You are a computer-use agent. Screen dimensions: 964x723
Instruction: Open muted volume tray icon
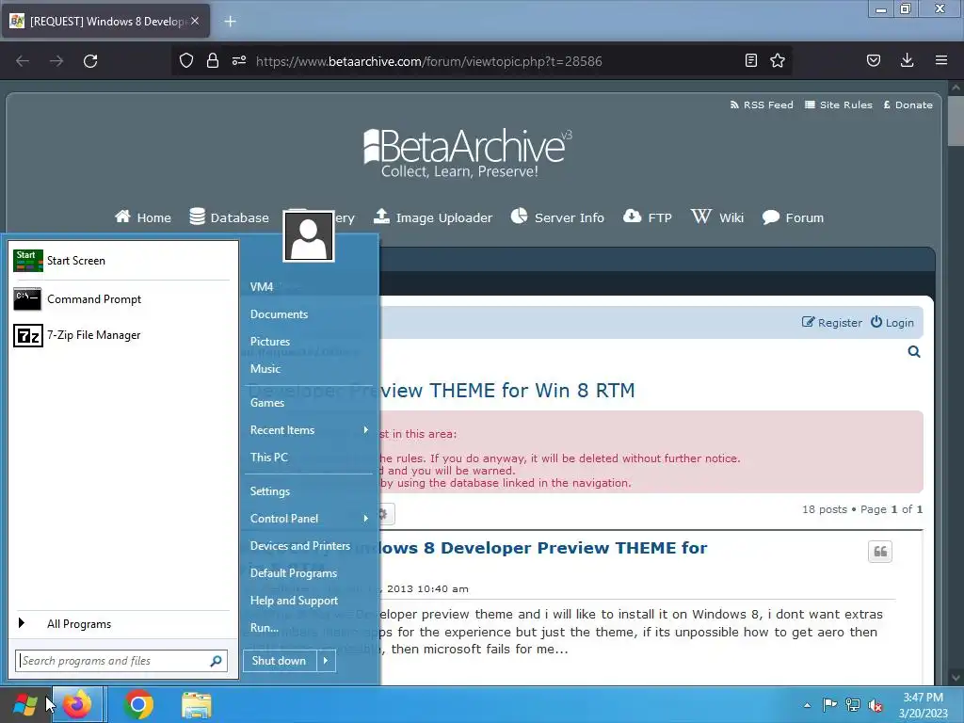click(876, 705)
